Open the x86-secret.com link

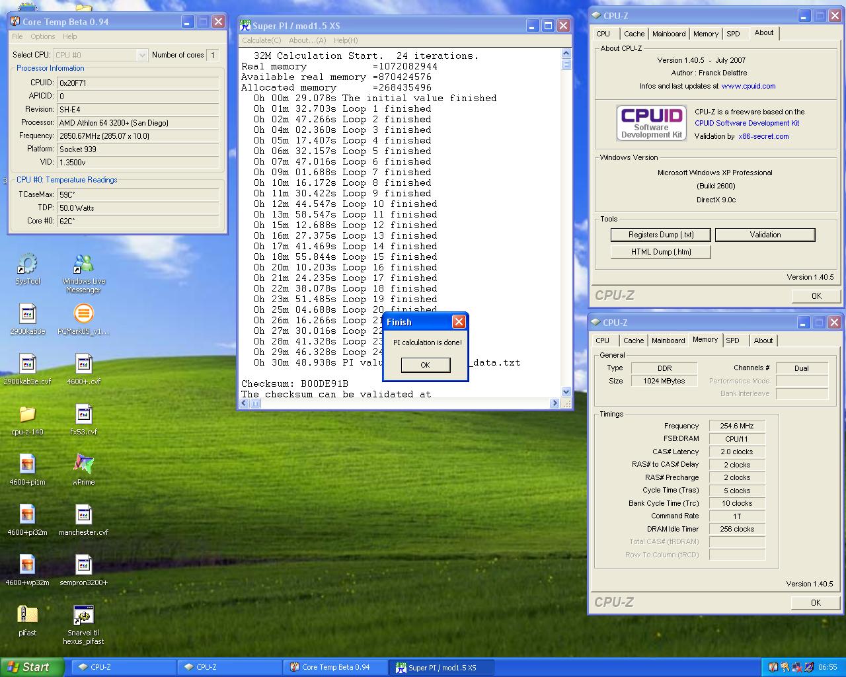click(x=763, y=136)
